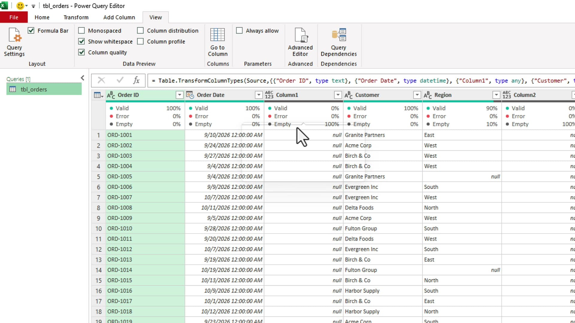Open smiley feedback dropdown arrow

point(26,6)
